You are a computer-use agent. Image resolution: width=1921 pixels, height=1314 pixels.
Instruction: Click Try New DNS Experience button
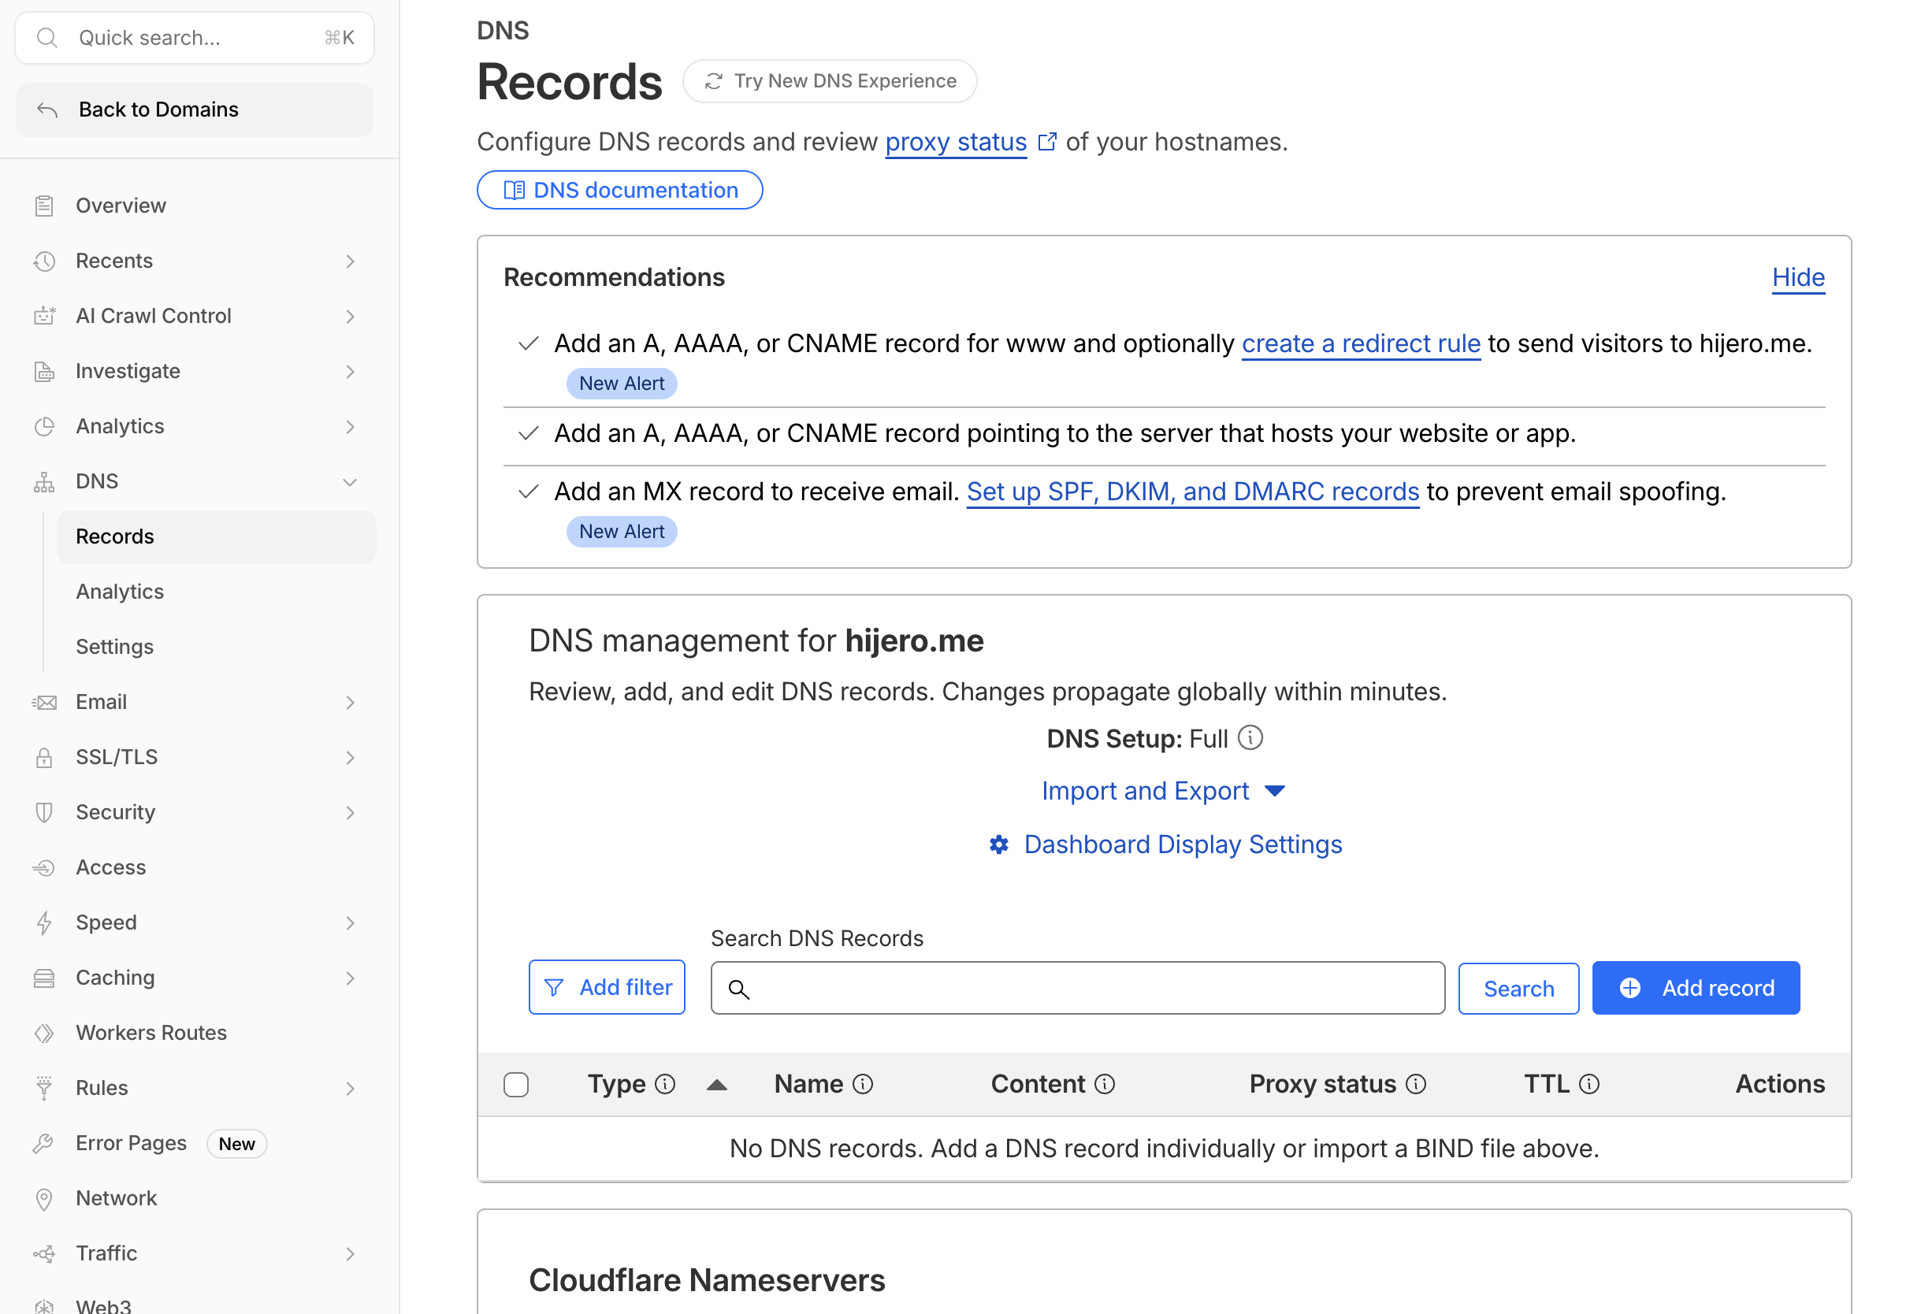coord(830,81)
